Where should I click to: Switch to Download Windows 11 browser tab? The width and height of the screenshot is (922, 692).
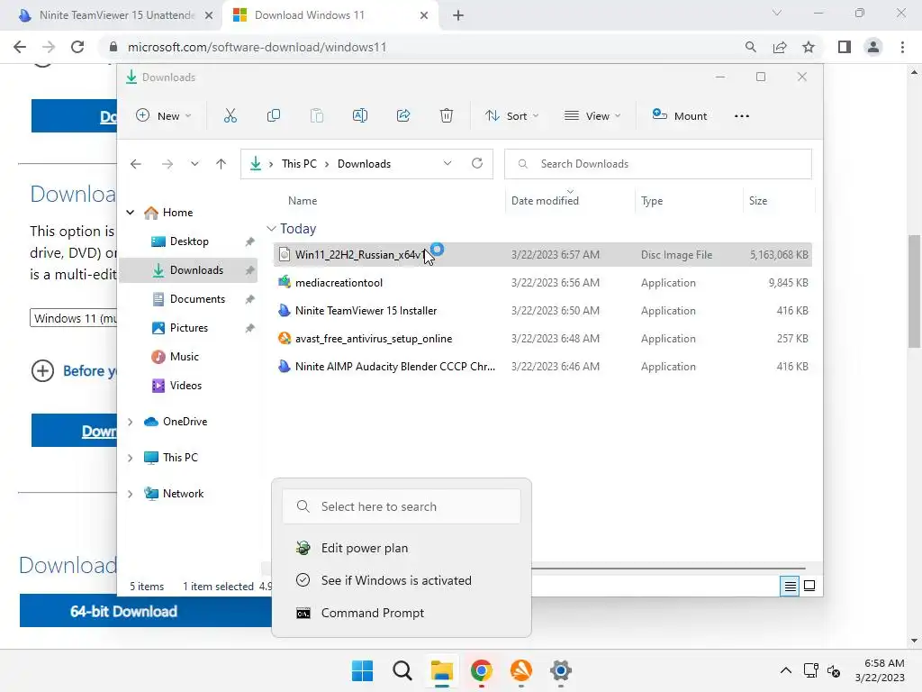click(x=331, y=15)
